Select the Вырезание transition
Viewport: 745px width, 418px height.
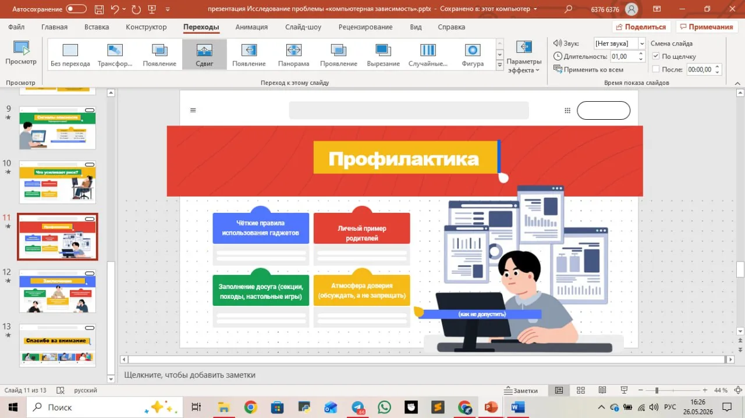(x=384, y=55)
